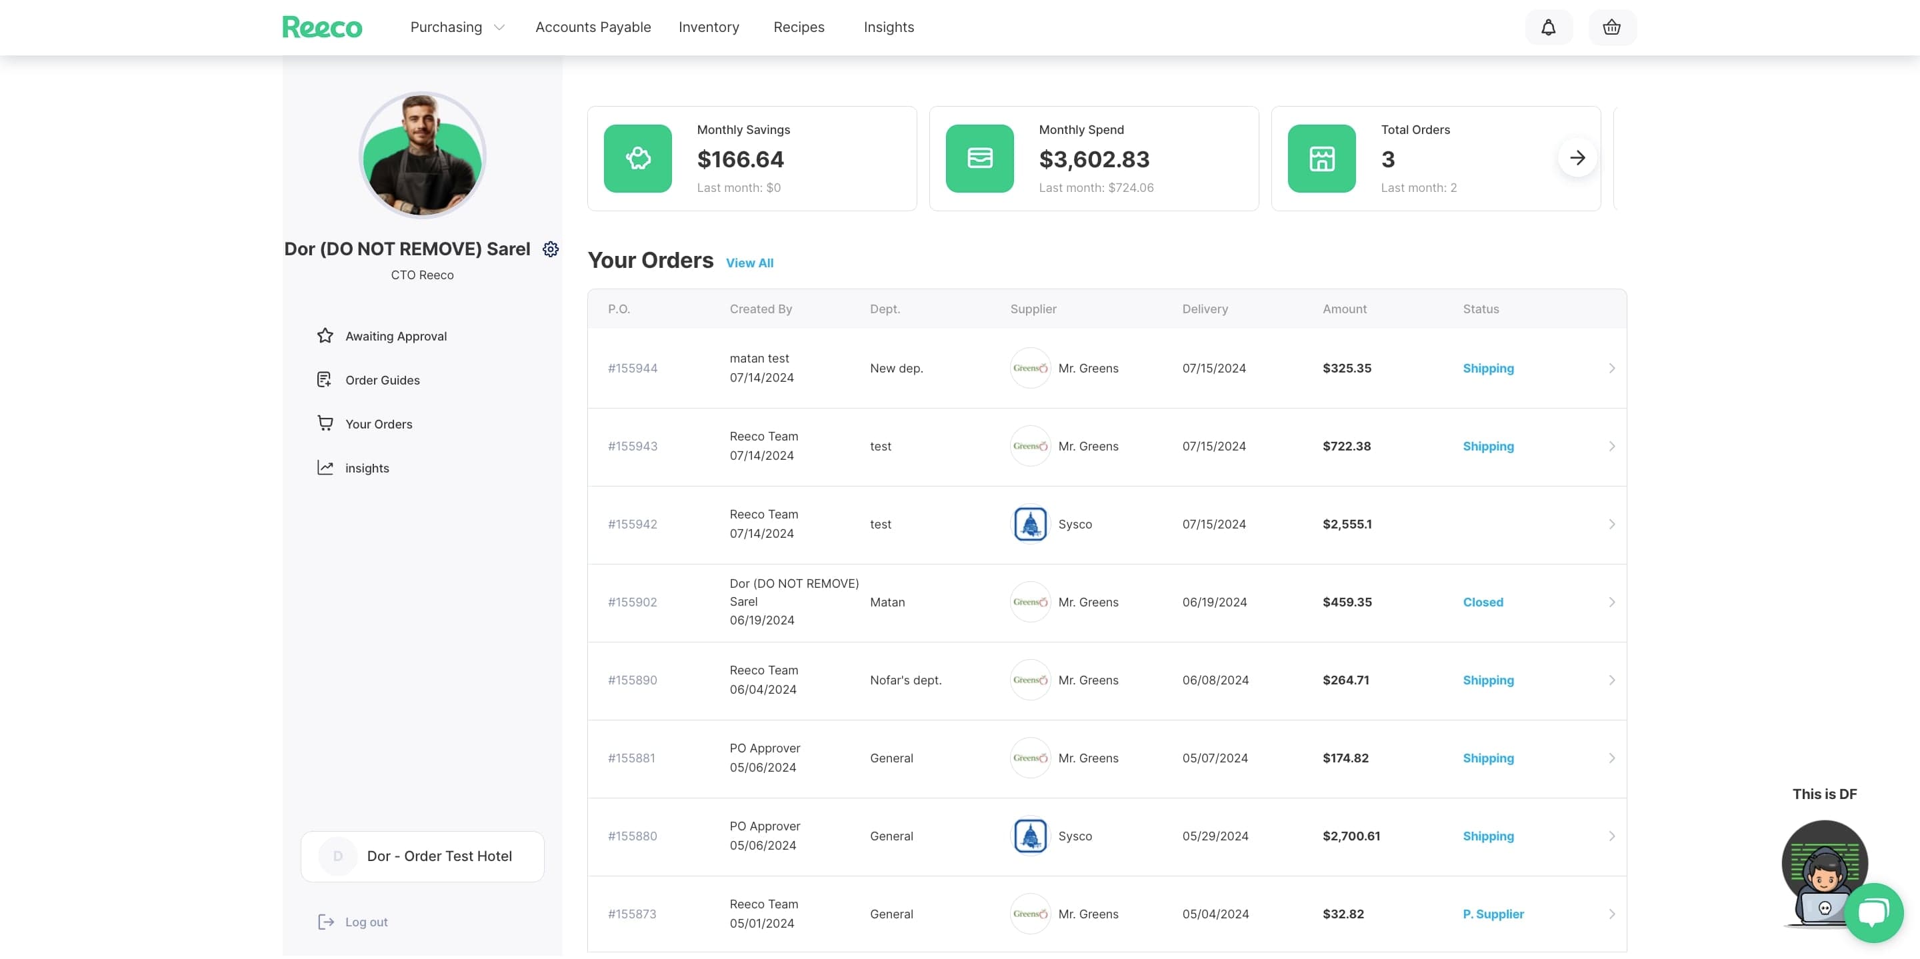Open Recipes in top navigation
Image resolution: width=1920 pixels, height=959 pixels.
(x=798, y=27)
